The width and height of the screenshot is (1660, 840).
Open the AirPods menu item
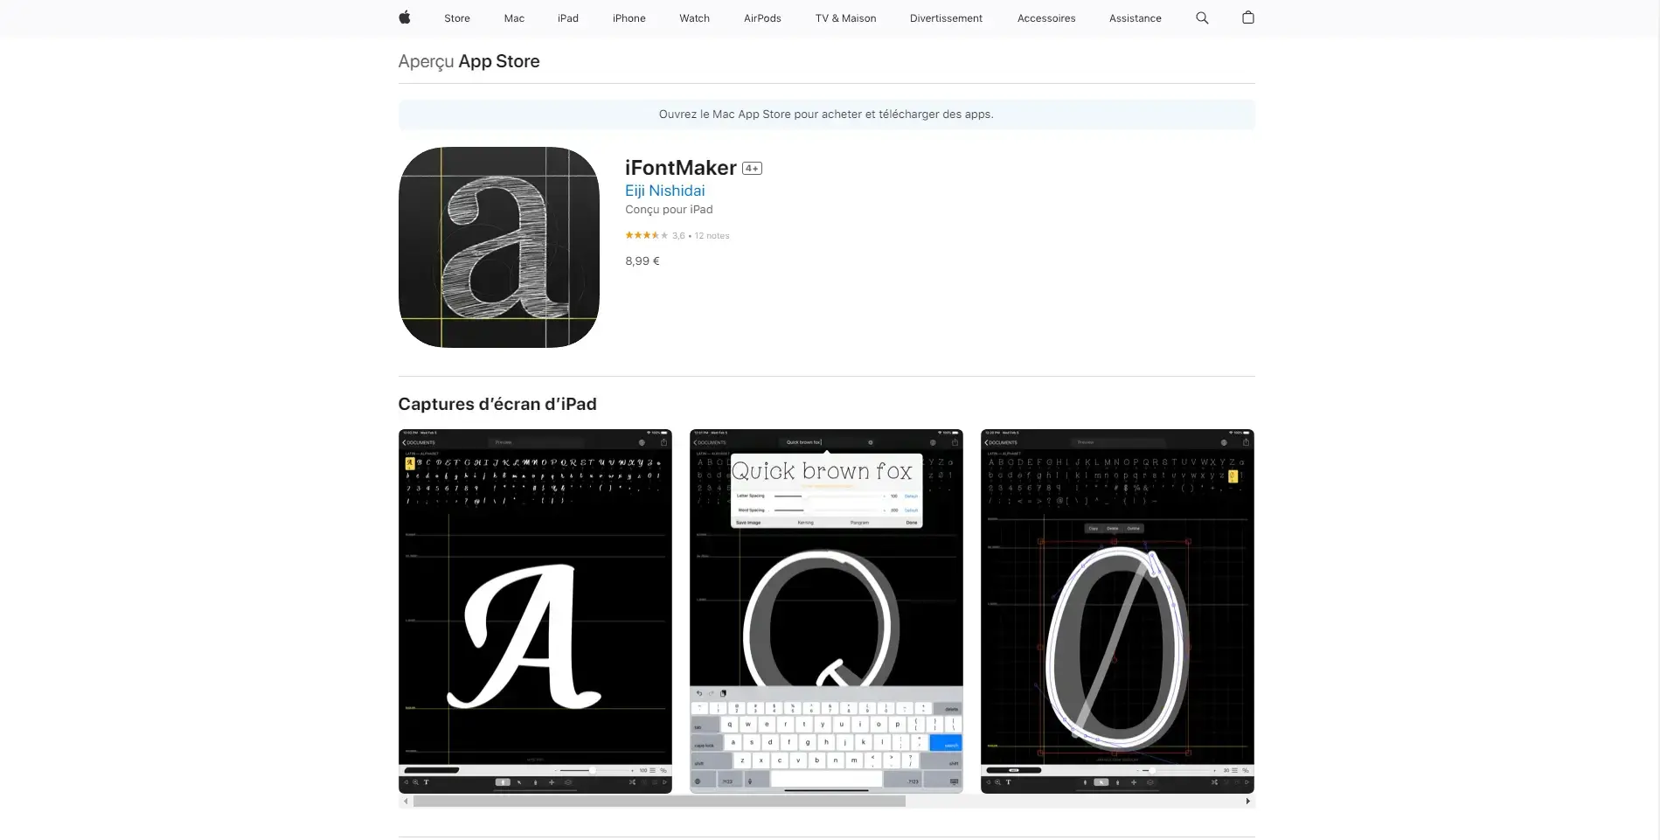pos(762,18)
